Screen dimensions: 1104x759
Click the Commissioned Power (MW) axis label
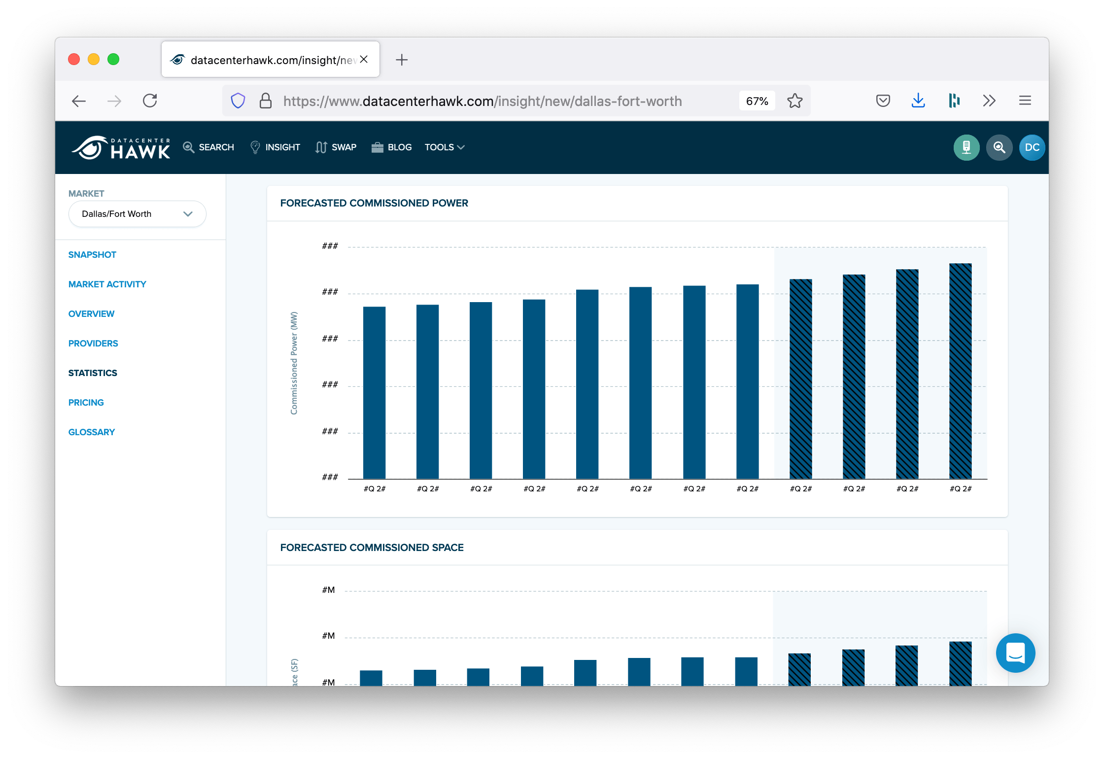(x=294, y=363)
